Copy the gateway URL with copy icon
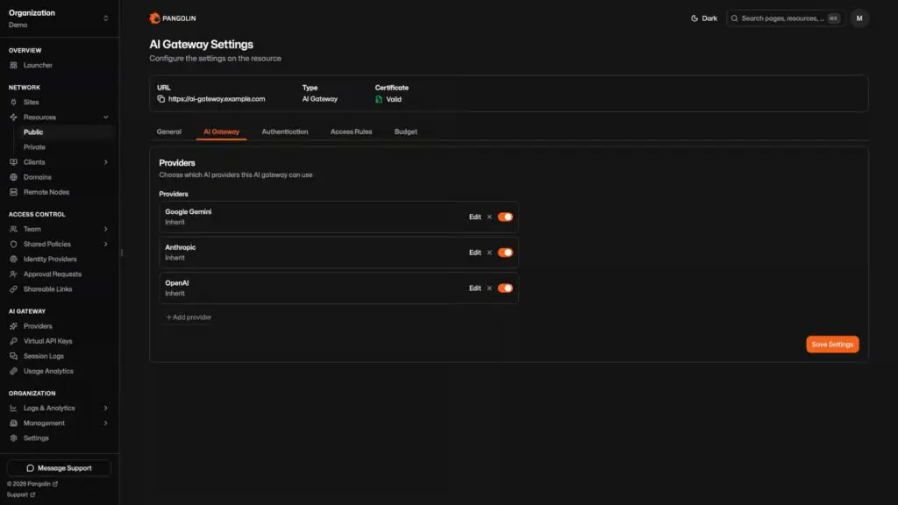Image resolution: width=898 pixels, height=505 pixels. (161, 99)
